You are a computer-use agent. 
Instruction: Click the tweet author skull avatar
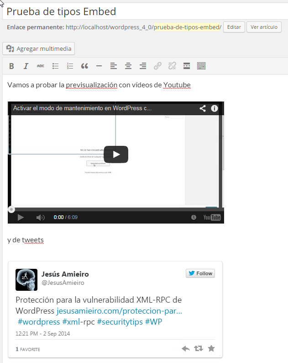26,280
